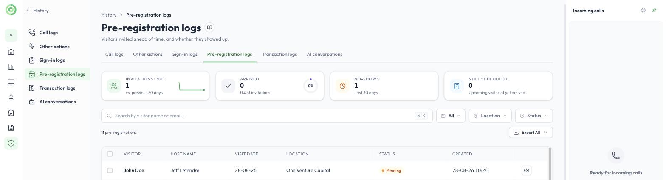666x180 pixels.
Task: View John Doe entry with eye icon
Action: tap(526, 170)
